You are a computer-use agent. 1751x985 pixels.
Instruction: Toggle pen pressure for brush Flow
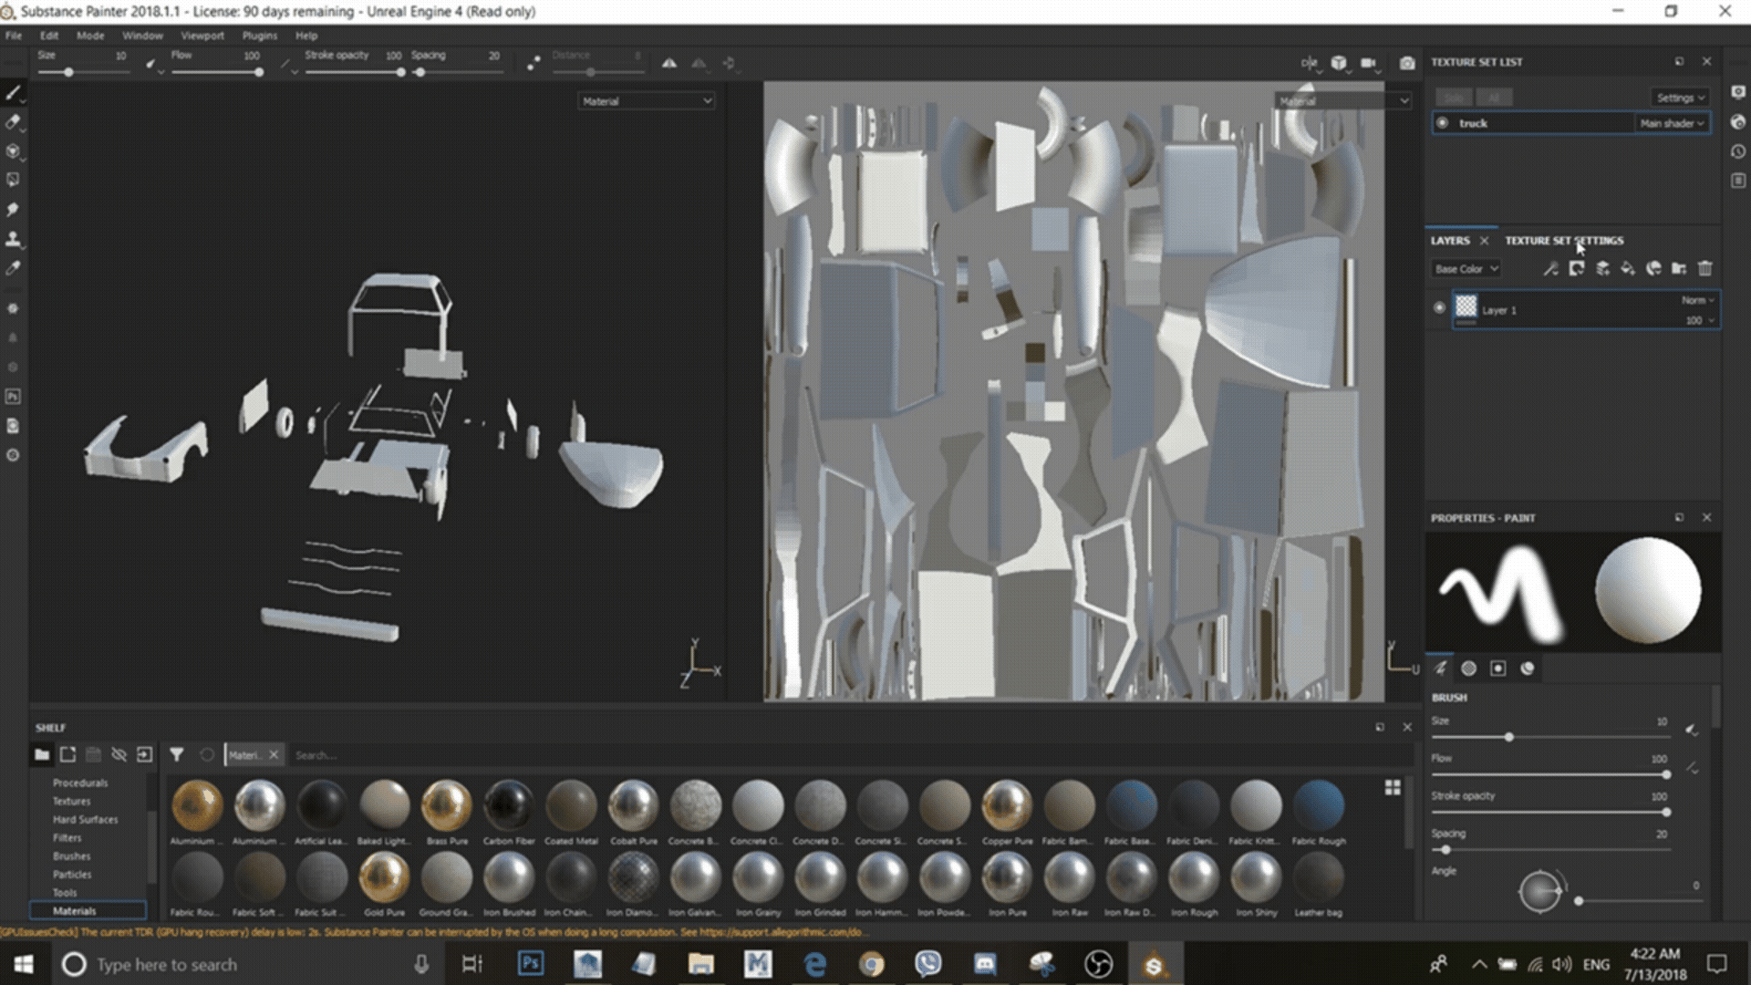[x=1692, y=768]
